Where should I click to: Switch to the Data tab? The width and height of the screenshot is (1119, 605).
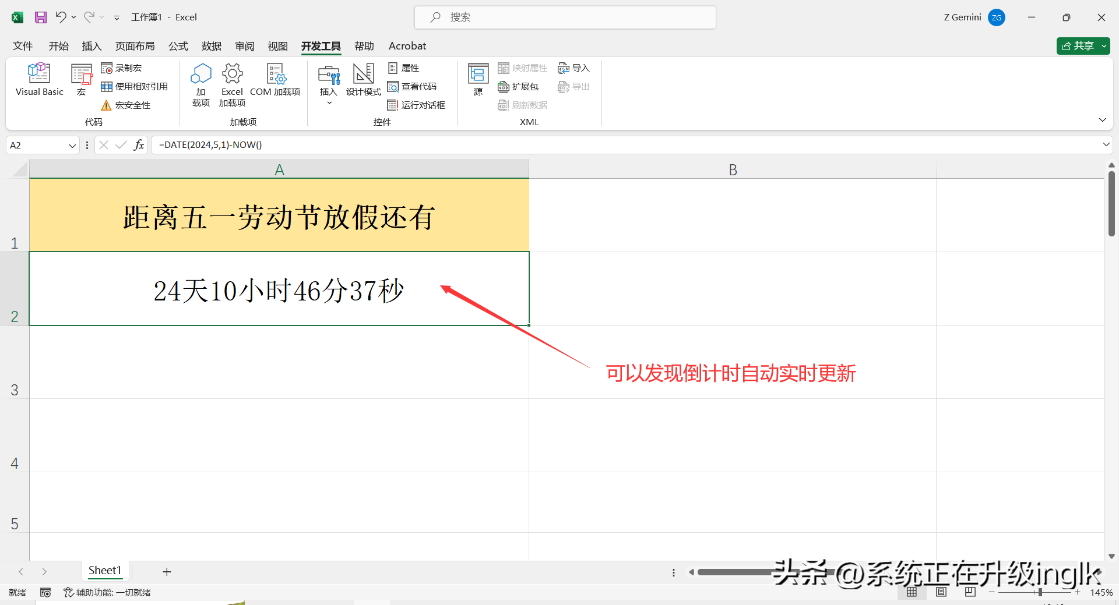[x=212, y=46]
